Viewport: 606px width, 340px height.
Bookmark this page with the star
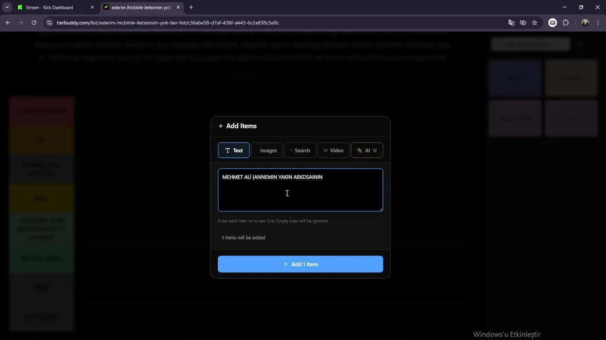(x=535, y=23)
